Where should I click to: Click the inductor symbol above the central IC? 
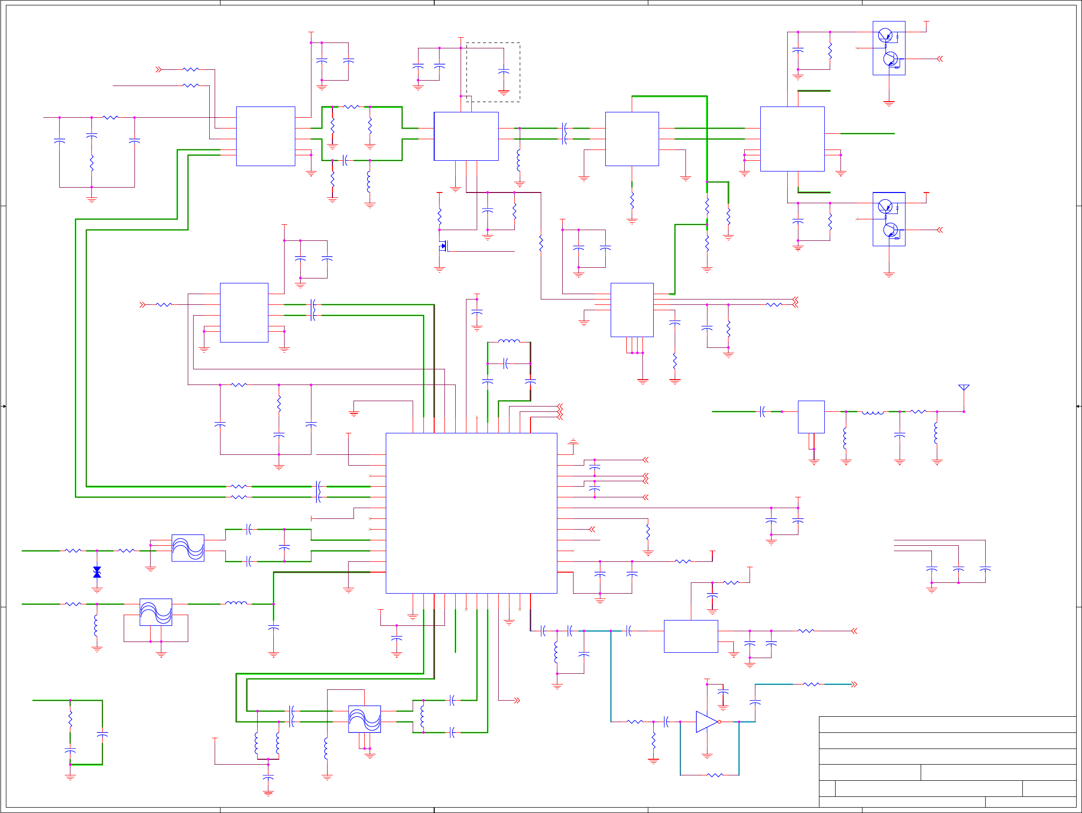pos(508,341)
